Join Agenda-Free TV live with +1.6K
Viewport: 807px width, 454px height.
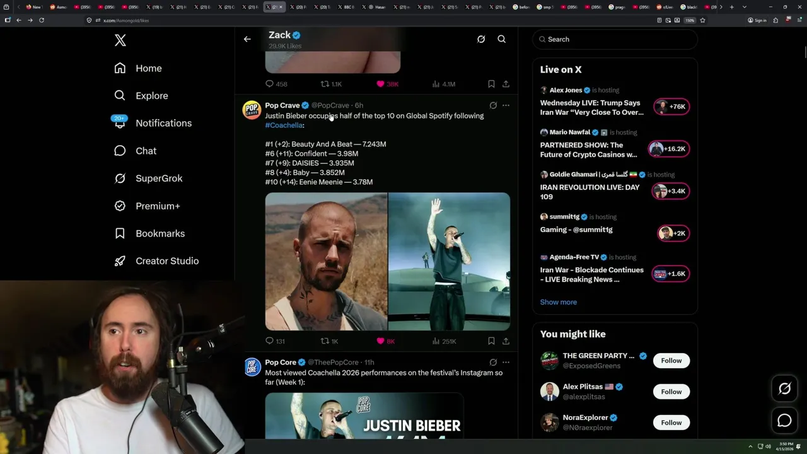pyautogui.click(x=670, y=274)
